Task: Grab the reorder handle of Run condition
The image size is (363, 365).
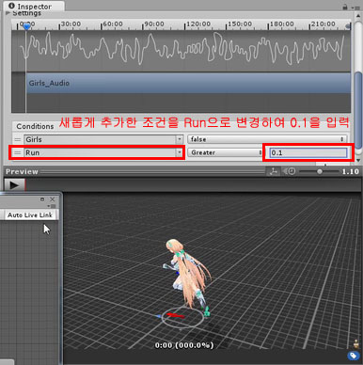Action: 18,152
